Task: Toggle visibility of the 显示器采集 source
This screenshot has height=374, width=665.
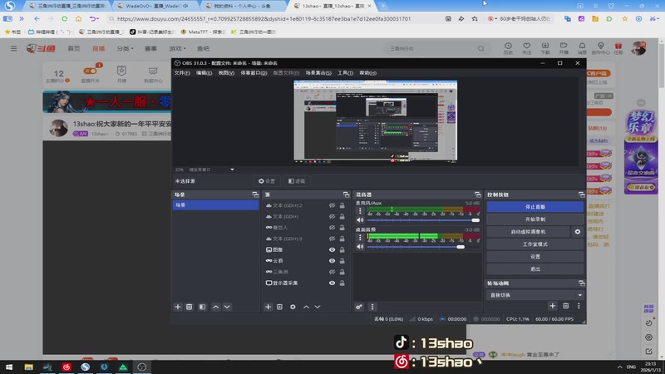Action: (x=332, y=283)
